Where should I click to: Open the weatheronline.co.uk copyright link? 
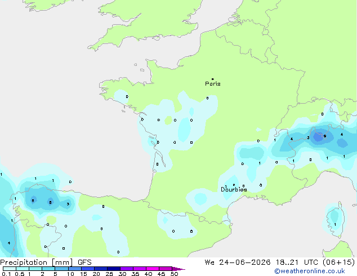(x=310, y=271)
